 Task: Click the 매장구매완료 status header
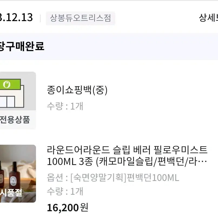click(22, 46)
